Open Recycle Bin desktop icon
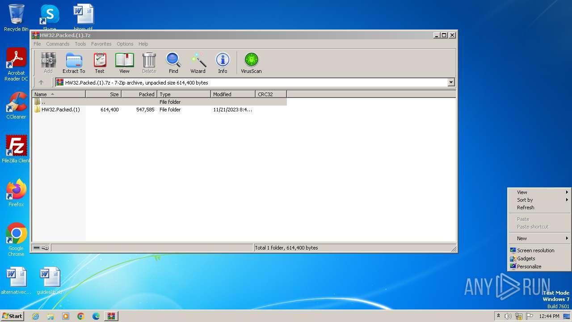This screenshot has width=572, height=322. pos(16,18)
